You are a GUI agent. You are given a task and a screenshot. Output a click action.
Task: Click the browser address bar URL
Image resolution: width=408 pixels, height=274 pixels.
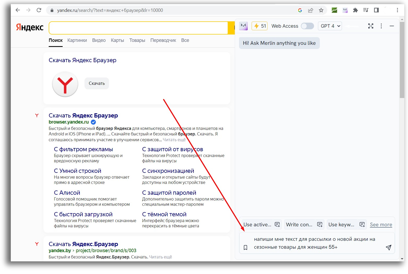(x=110, y=10)
